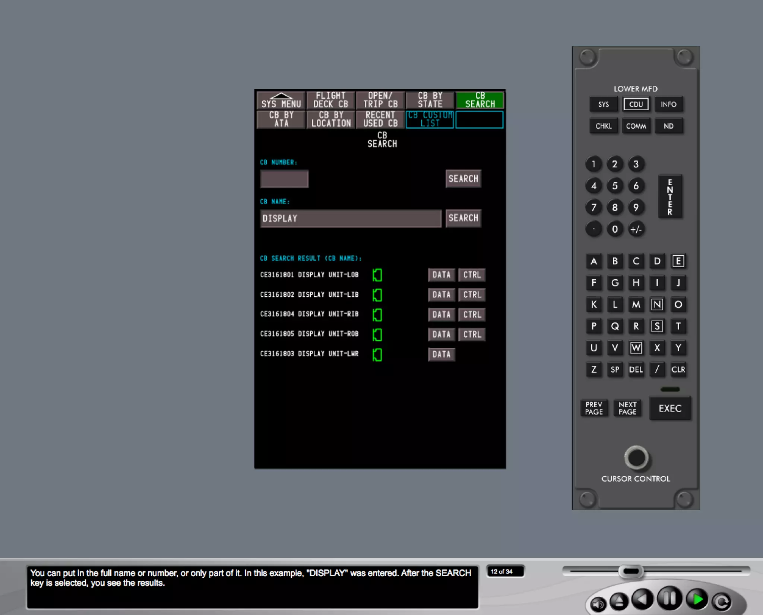This screenshot has width=763, height=615.
Task: Click the ND key
Action: [x=668, y=126]
